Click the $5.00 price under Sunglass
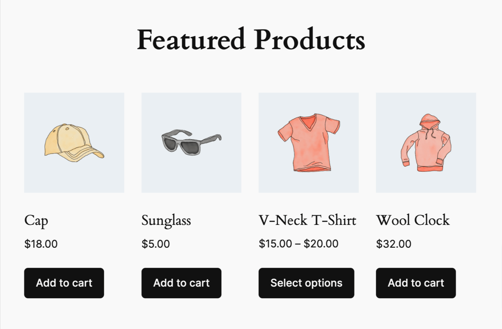Image resolution: width=502 pixels, height=329 pixels. [155, 244]
